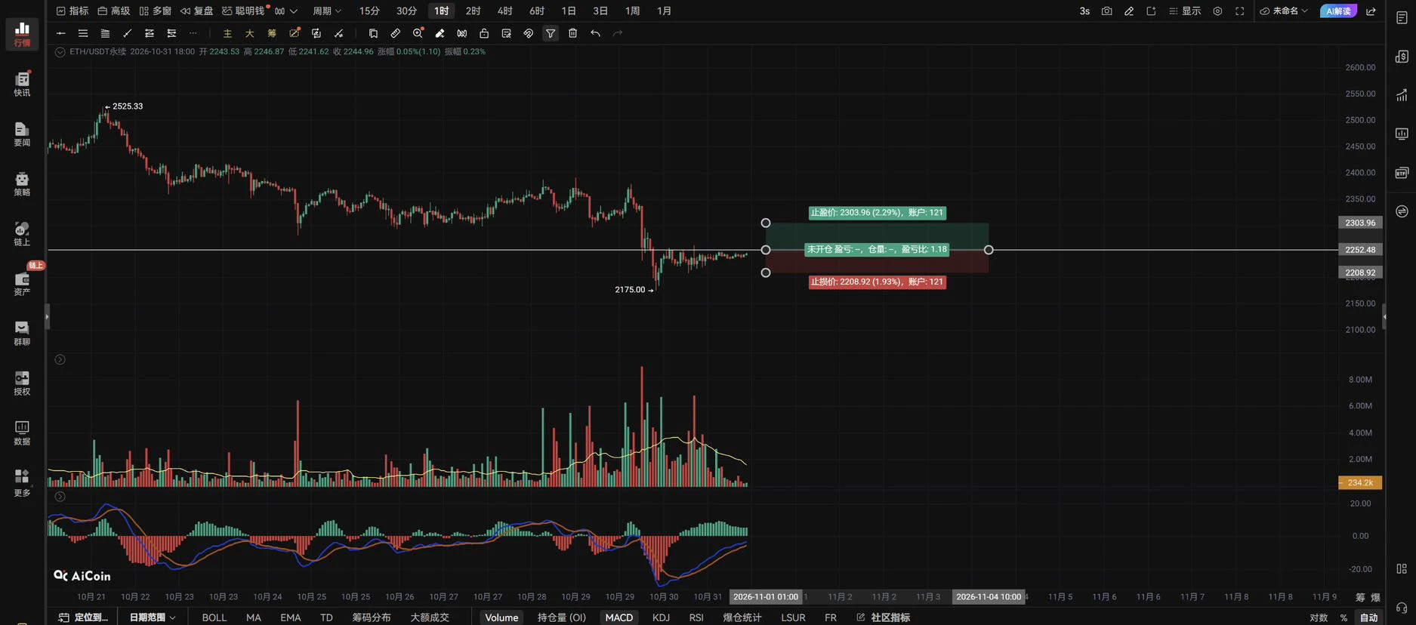This screenshot has height=625, width=1416.
Task: Click the hexagon settings icon in top bar
Action: point(1217,11)
